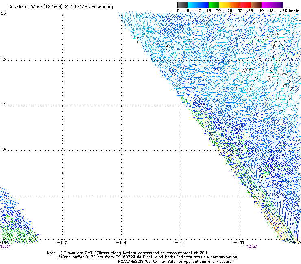Pick the red 30-35 knots legend color

pos(246,5)
